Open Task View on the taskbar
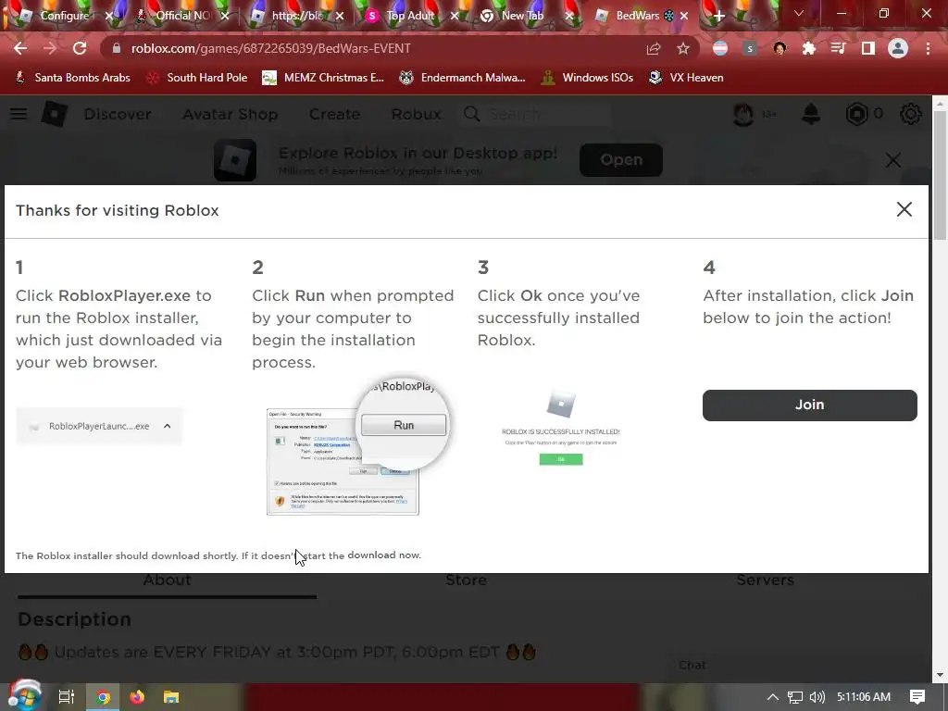 click(66, 697)
